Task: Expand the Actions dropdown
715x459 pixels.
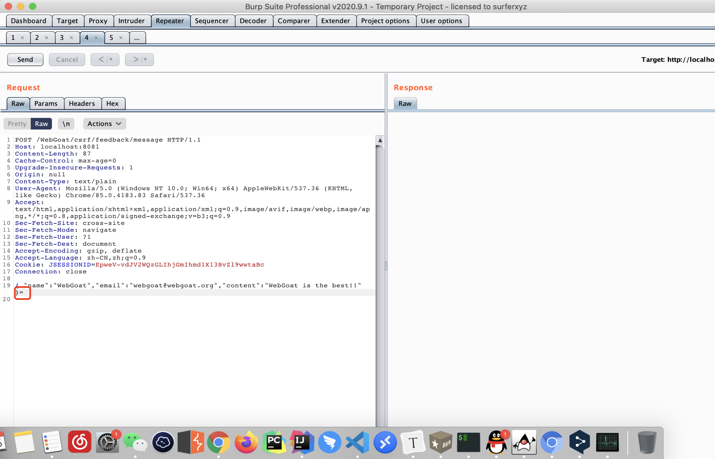Action: tap(104, 124)
